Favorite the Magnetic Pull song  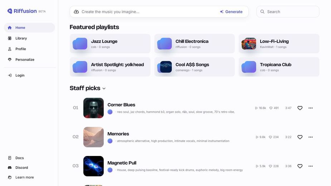pyautogui.click(x=300, y=166)
